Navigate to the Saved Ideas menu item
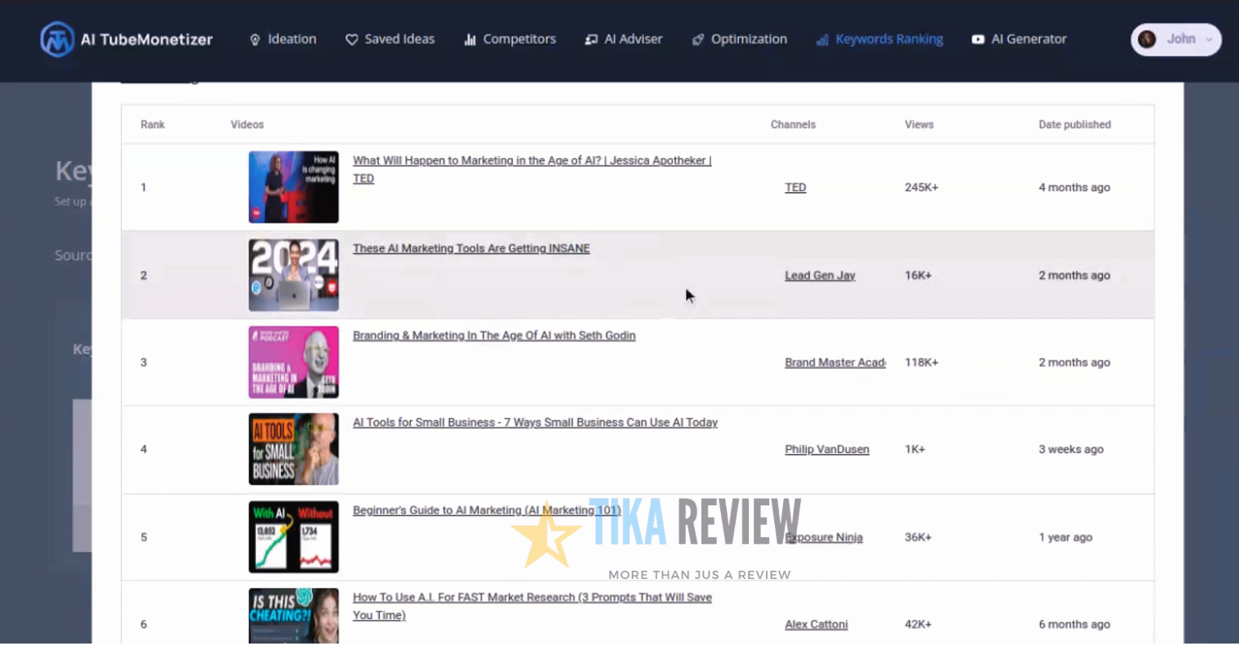Screen dimensions: 1239x646 399,39
